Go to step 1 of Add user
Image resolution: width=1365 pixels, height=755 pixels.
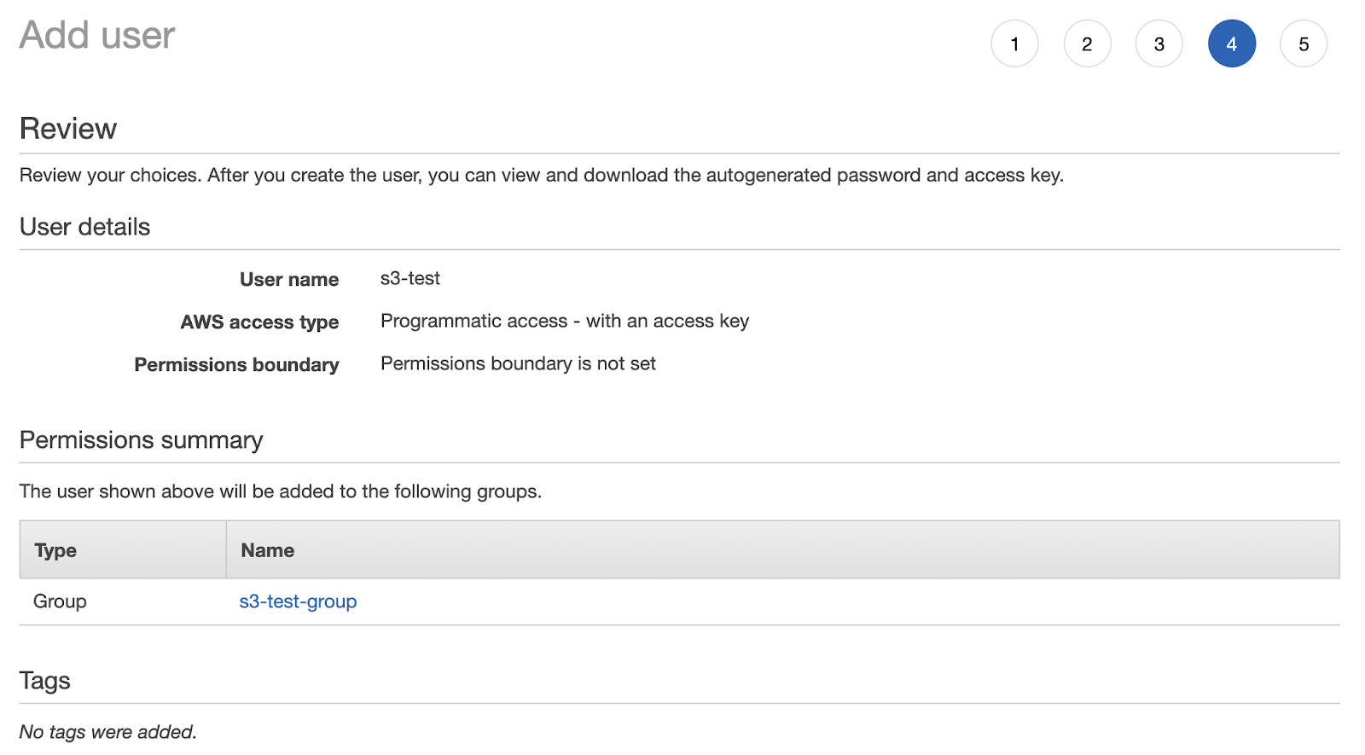pyautogui.click(x=1014, y=44)
